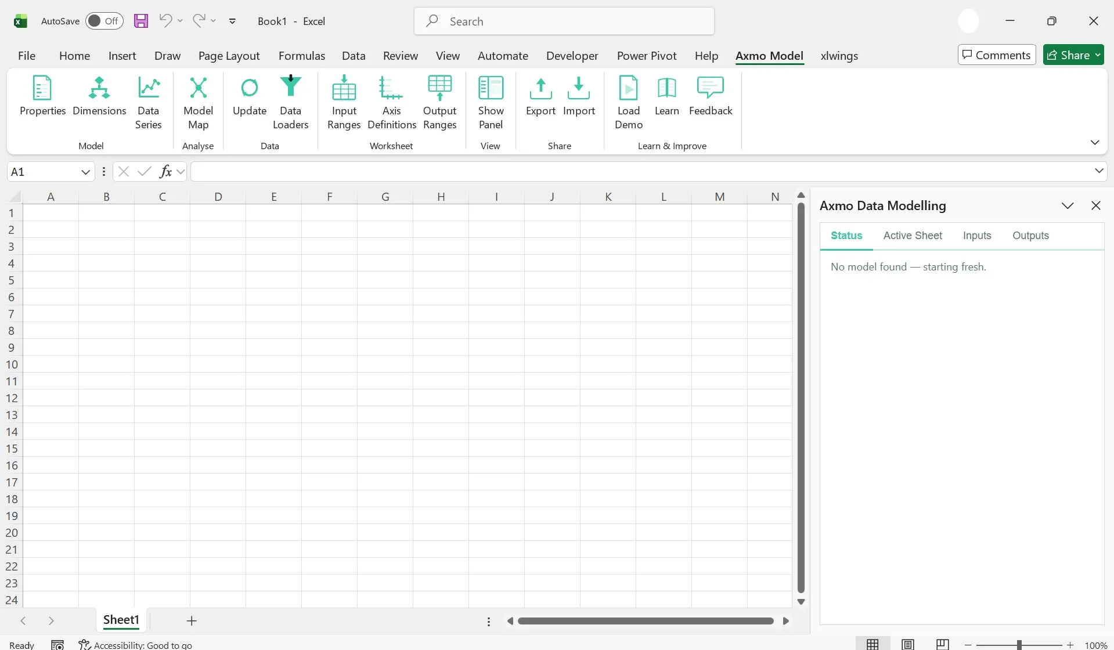The image size is (1114, 650).
Task: Open ribbon display options chevron
Action: click(x=1095, y=142)
